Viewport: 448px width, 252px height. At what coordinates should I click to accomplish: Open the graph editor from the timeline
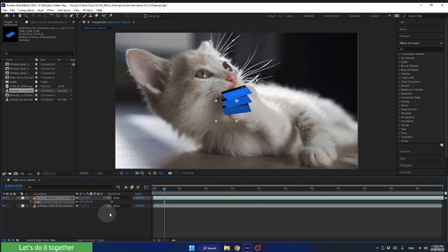pos(146,187)
